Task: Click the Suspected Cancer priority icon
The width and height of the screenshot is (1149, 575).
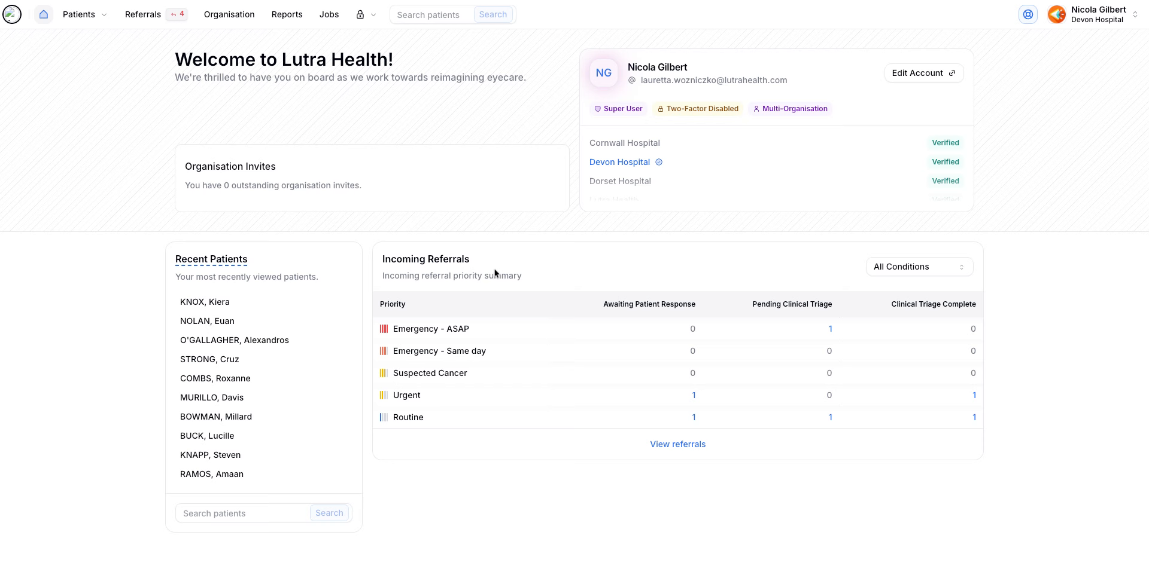Action: 384,373
